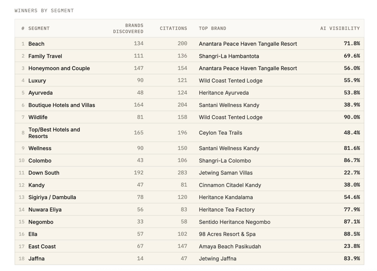Screen dimensions: 377x271
Task: Click the TOP BRAND column header
Action: click(x=212, y=28)
